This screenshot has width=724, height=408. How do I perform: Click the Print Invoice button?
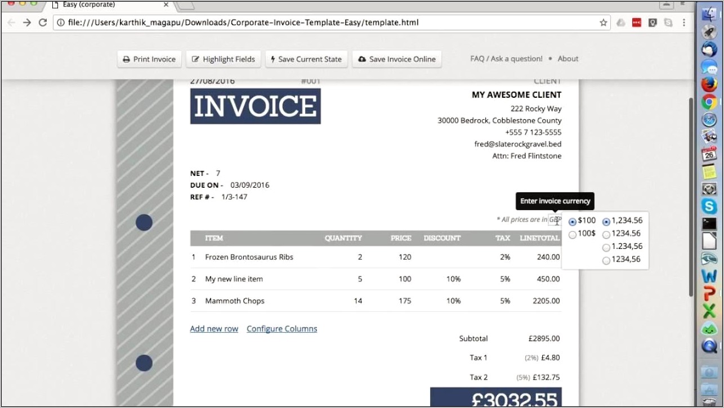click(x=149, y=59)
